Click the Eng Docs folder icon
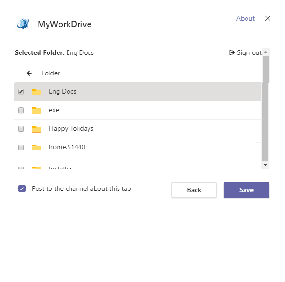The image size is (285, 282). pyautogui.click(x=37, y=92)
